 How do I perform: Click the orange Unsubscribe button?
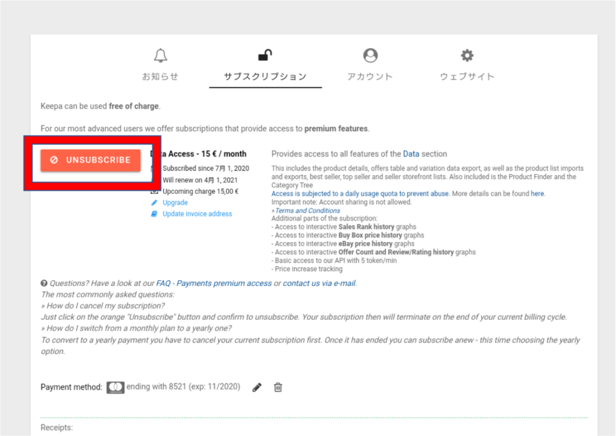coord(90,160)
